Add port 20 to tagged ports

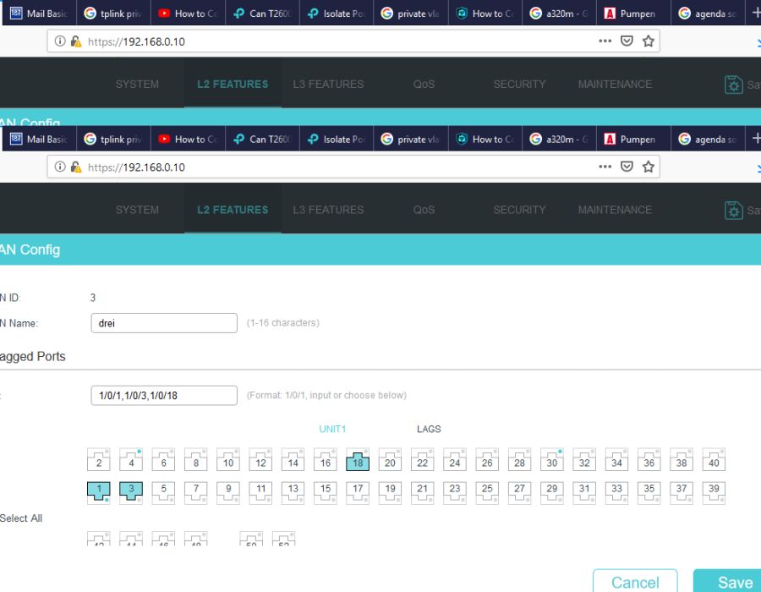coord(390,459)
